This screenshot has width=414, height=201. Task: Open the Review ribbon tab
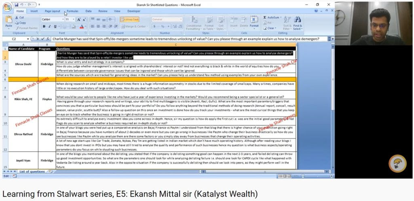point(103,11)
